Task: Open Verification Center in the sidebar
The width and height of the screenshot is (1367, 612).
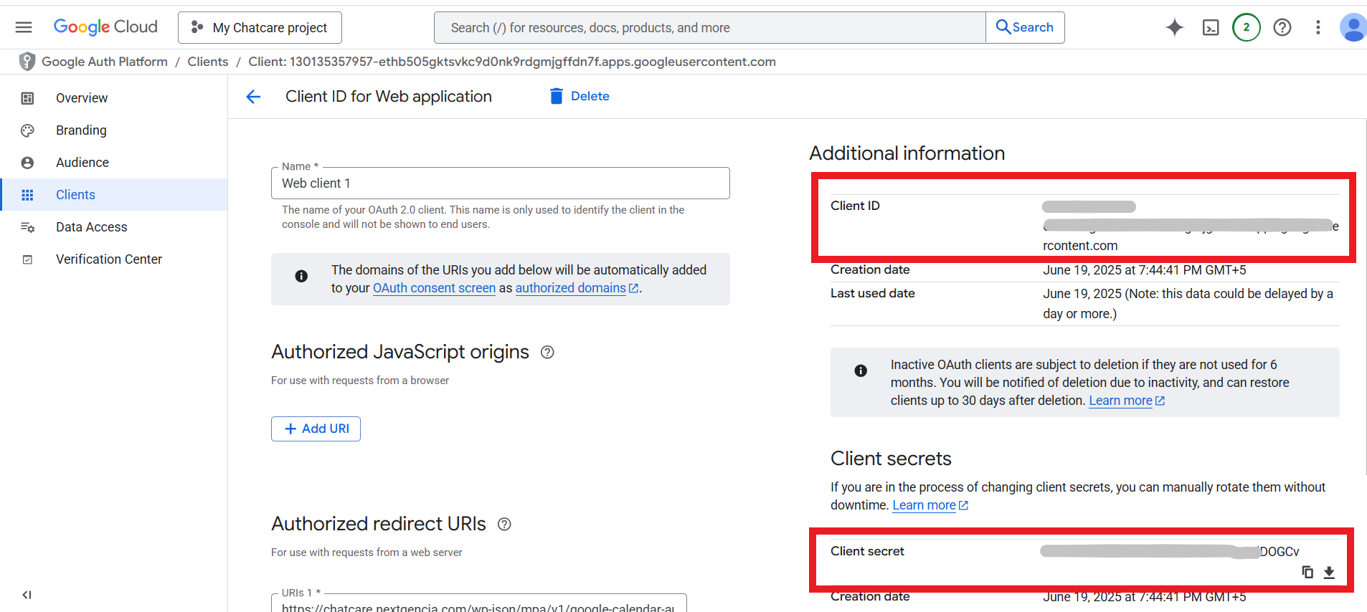Action: (114, 259)
